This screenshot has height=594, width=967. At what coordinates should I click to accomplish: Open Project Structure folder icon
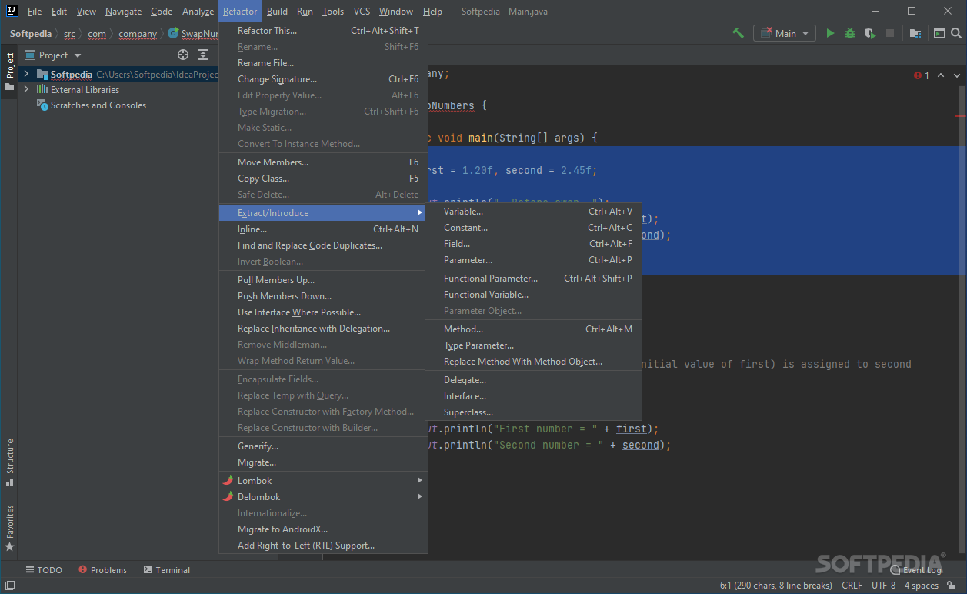click(915, 33)
